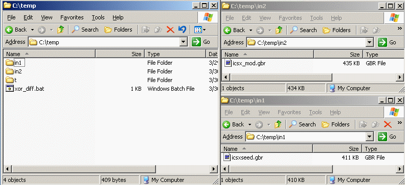405x185 pixels.
Task: Select the in1 folder
Action: tap(15, 63)
